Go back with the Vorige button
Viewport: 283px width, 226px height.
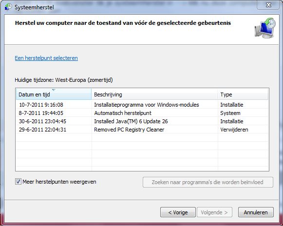[x=178, y=212]
